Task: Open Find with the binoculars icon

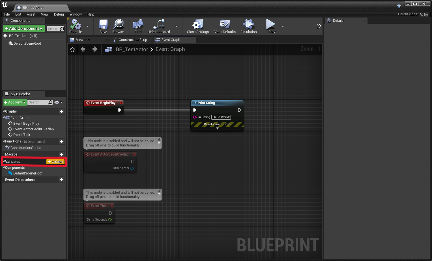Action: click(x=138, y=26)
